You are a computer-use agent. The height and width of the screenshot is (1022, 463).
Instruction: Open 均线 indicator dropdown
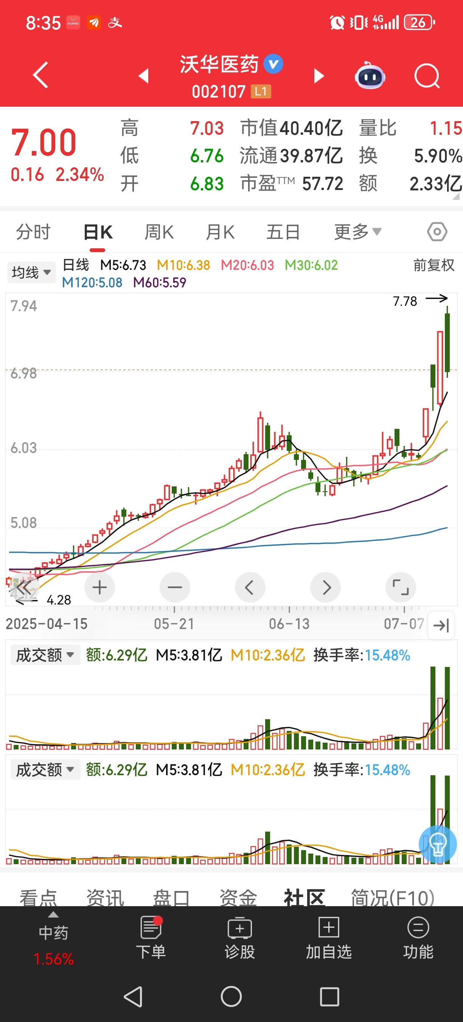31,272
